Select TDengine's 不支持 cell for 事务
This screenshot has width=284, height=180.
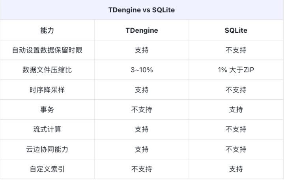click(x=142, y=110)
